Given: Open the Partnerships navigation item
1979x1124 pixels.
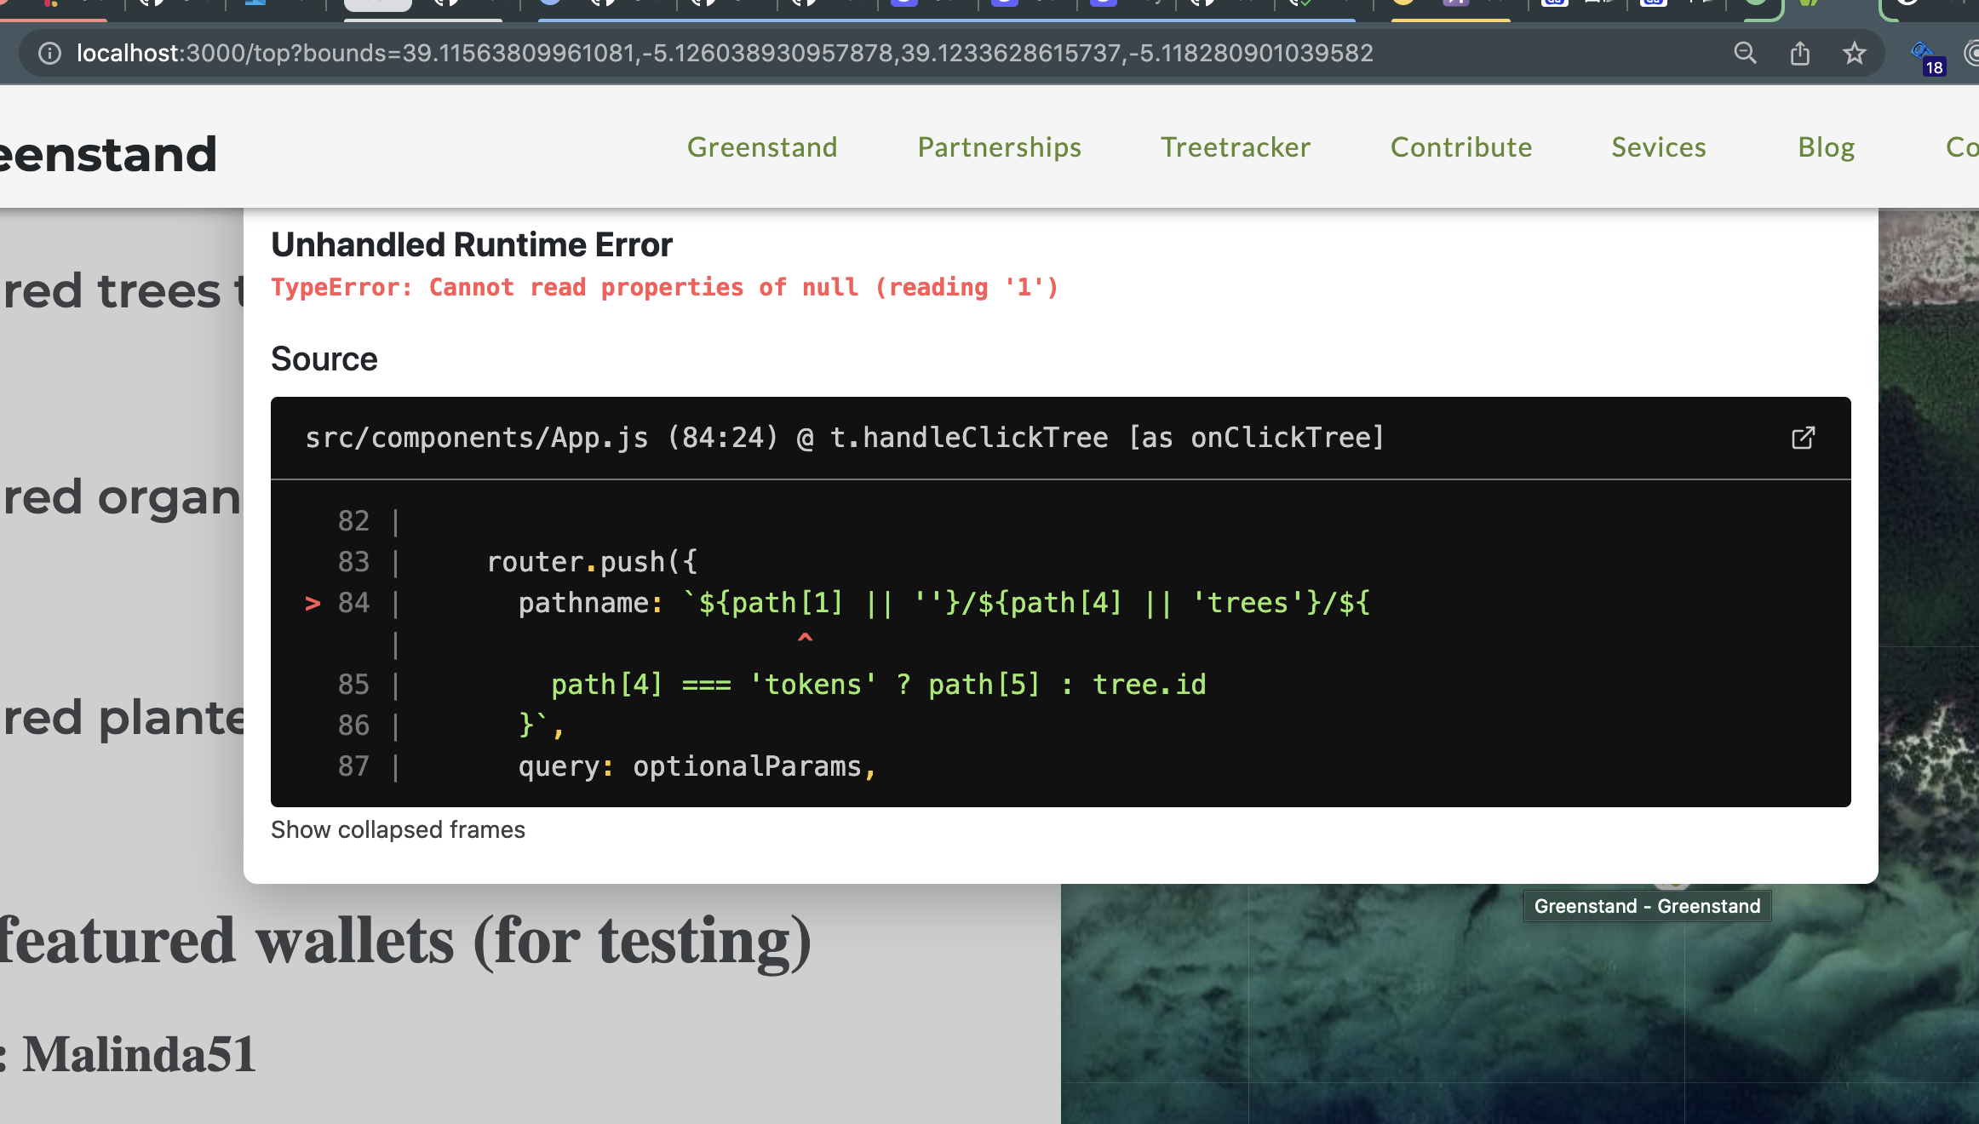Looking at the screenshot, I should (x=999, y=146).
